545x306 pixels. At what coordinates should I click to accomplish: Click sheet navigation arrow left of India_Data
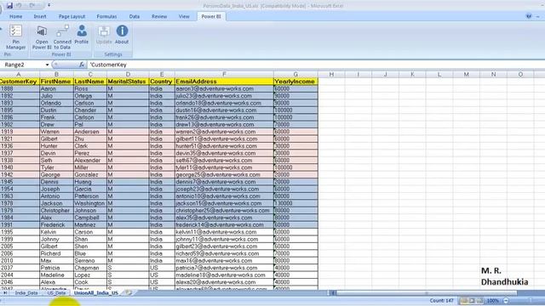pyautogui.click(x=5, y=293)
